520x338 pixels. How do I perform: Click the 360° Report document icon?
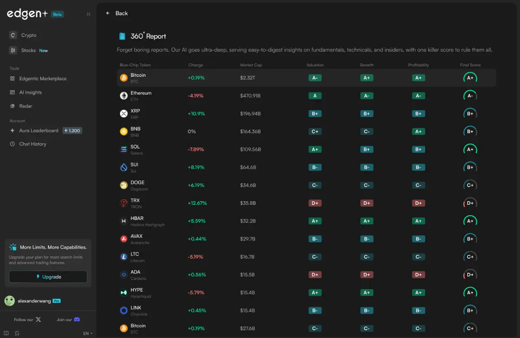click(x=122, y=36)
